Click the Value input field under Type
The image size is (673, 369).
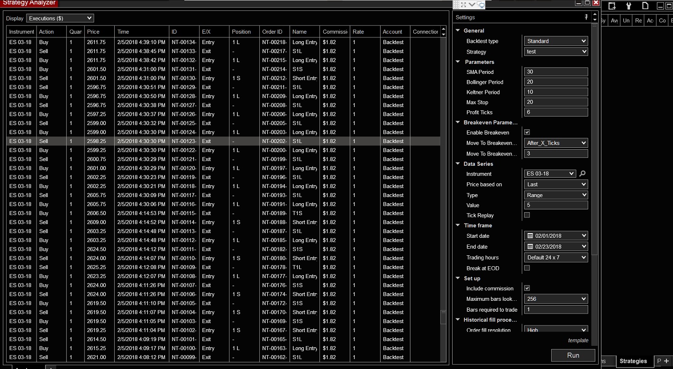(x=556, y=205)
